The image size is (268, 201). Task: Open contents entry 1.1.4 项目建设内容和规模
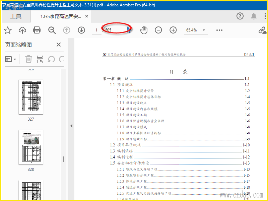tap(183, 109)
